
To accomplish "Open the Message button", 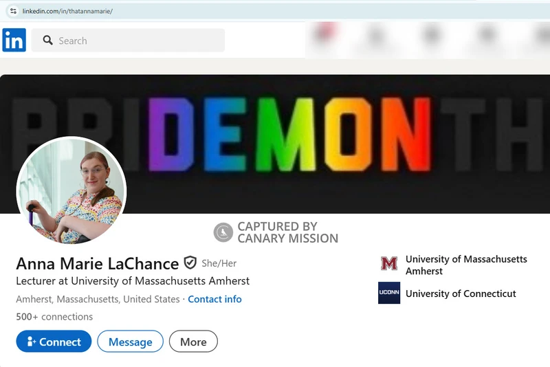I will [130, 342].
